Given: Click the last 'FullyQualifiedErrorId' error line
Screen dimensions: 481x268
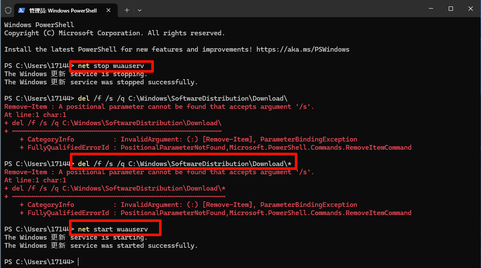Looking at the screenshot, I should (x=216, y=213).
